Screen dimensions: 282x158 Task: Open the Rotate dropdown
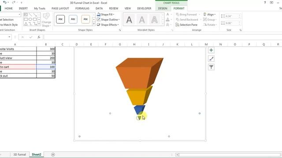tap(210, 25)
